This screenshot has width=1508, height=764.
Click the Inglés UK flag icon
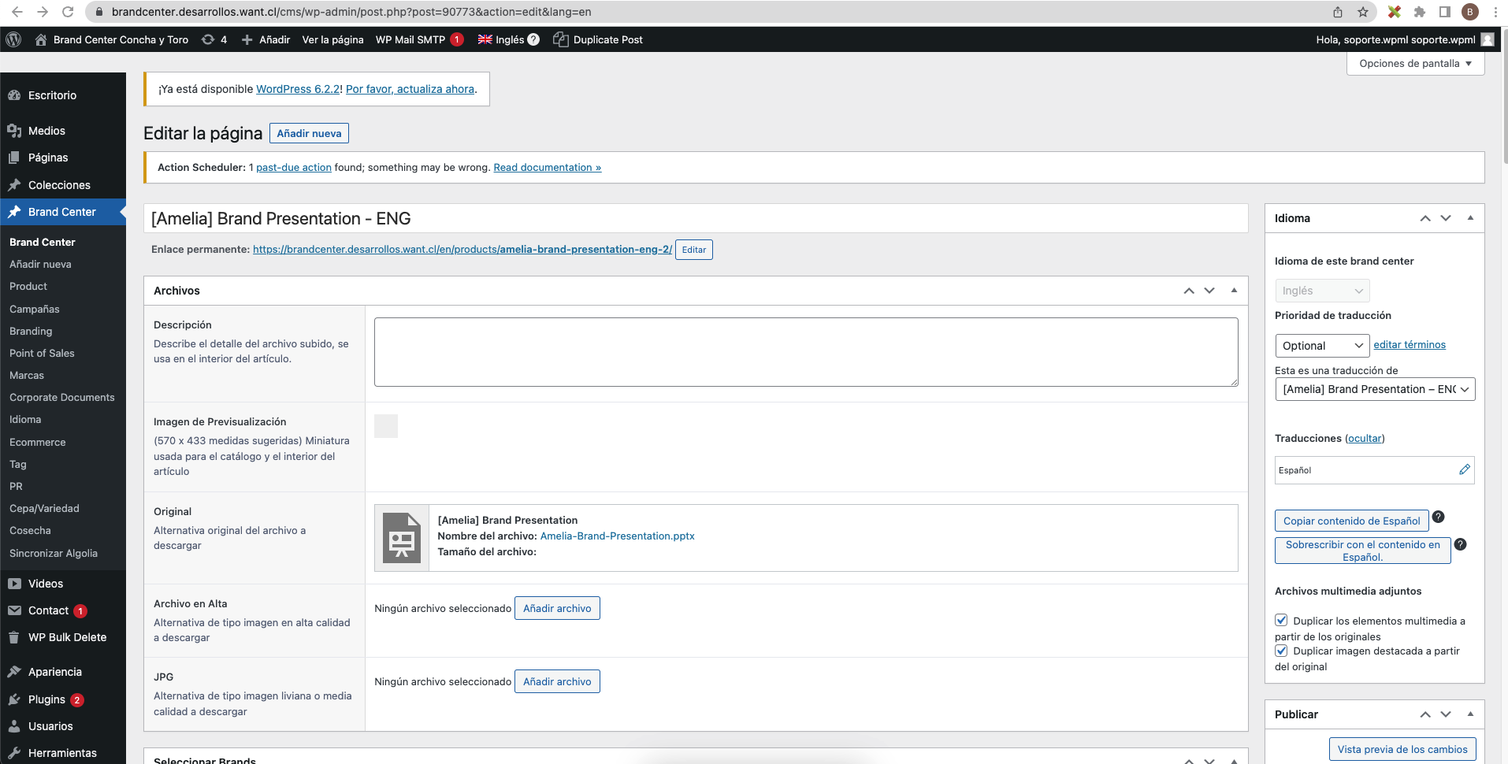click(x=485, y=39)
